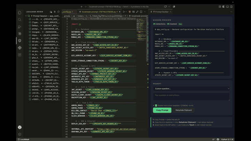Click the first action icon in LocalMask Review header
Viewport: 251px width, 141px height.
pyautogui.click(x=51, y=12)
